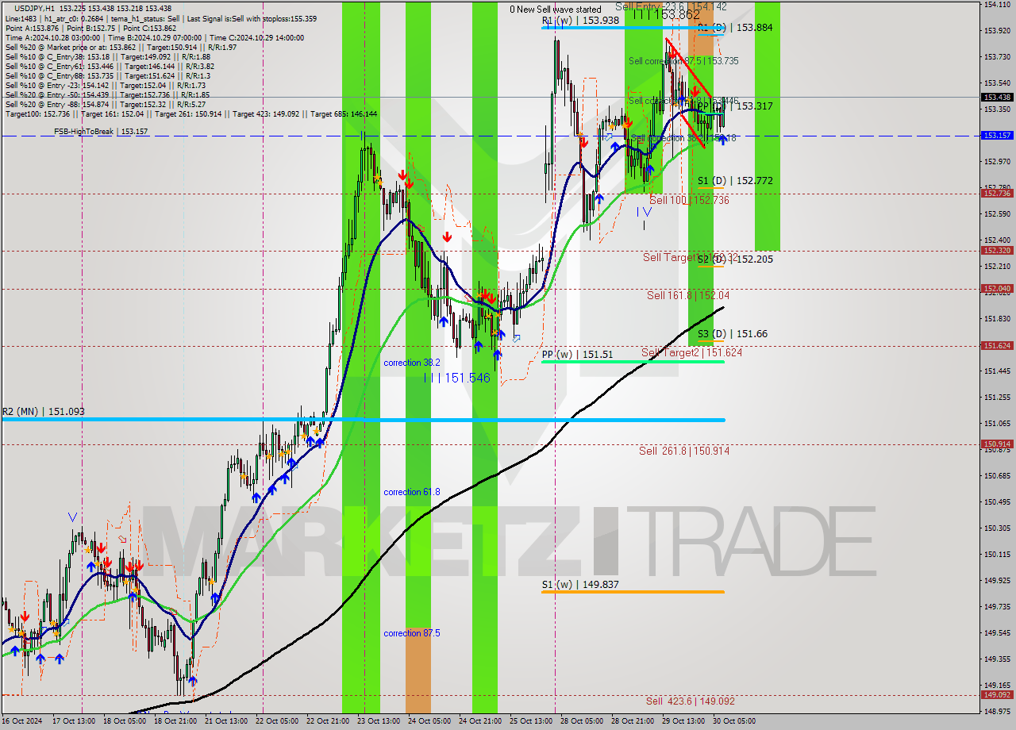Image resolution: width=1016 pixels, height=730 pixels.
Task: Click the R1 (w) | 153.938 pivot label
Action: click(x=580, y=21)
